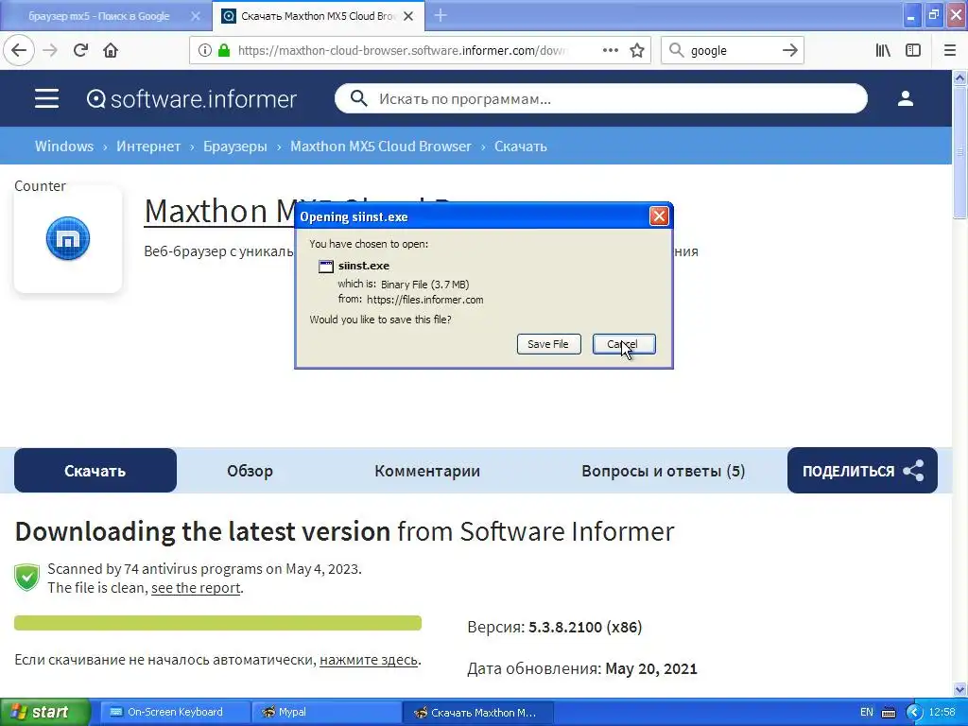Click Save File in the dialog

pos(549,344)
